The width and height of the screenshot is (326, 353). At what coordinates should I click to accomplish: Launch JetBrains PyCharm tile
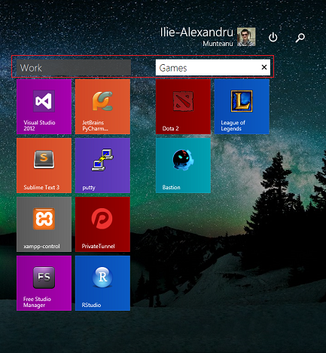point(102,107)
